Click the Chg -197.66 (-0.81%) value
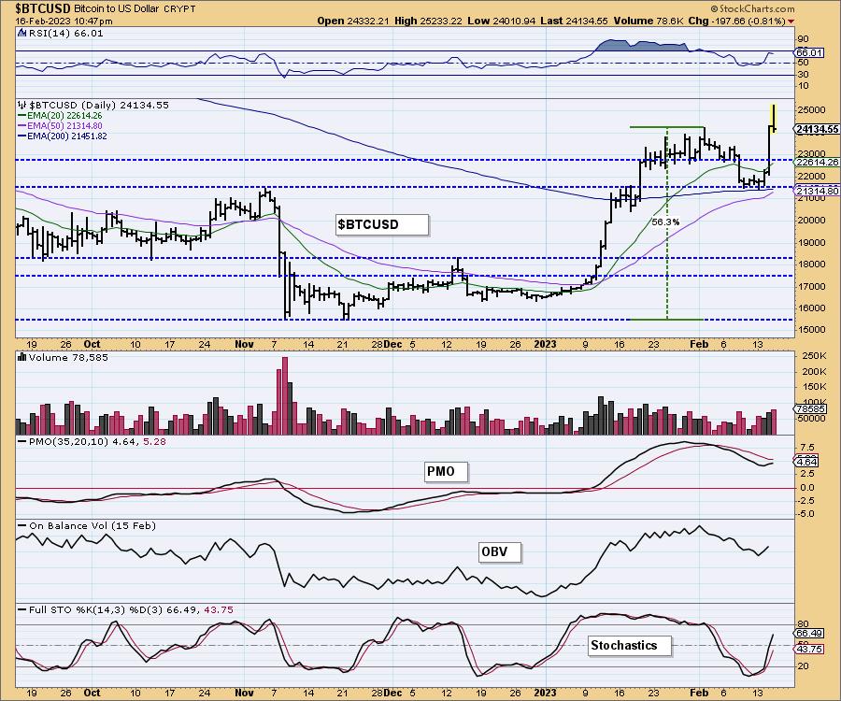This screenshot has height=701, width=841. tap(737, 21)
